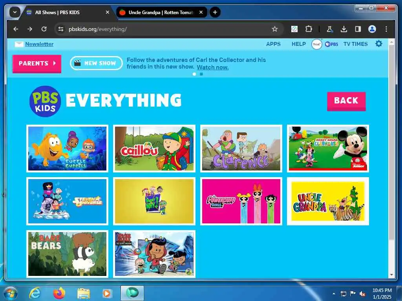
Task: Click the Think circle logo
Action: click(317, 44)
